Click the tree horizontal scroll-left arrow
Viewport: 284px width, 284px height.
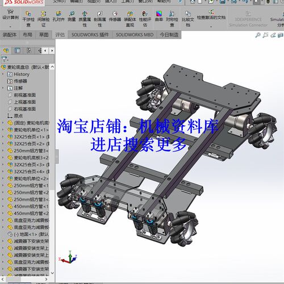coord(3,279)
